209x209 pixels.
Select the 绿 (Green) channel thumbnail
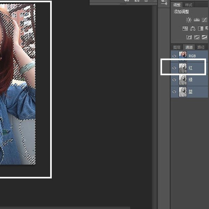click(x=183, y=80)
